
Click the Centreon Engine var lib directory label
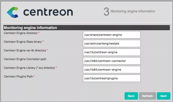click(x=25, y=50)
